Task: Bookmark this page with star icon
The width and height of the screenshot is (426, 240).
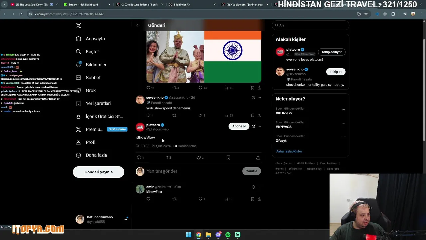Action: point(366,14)
